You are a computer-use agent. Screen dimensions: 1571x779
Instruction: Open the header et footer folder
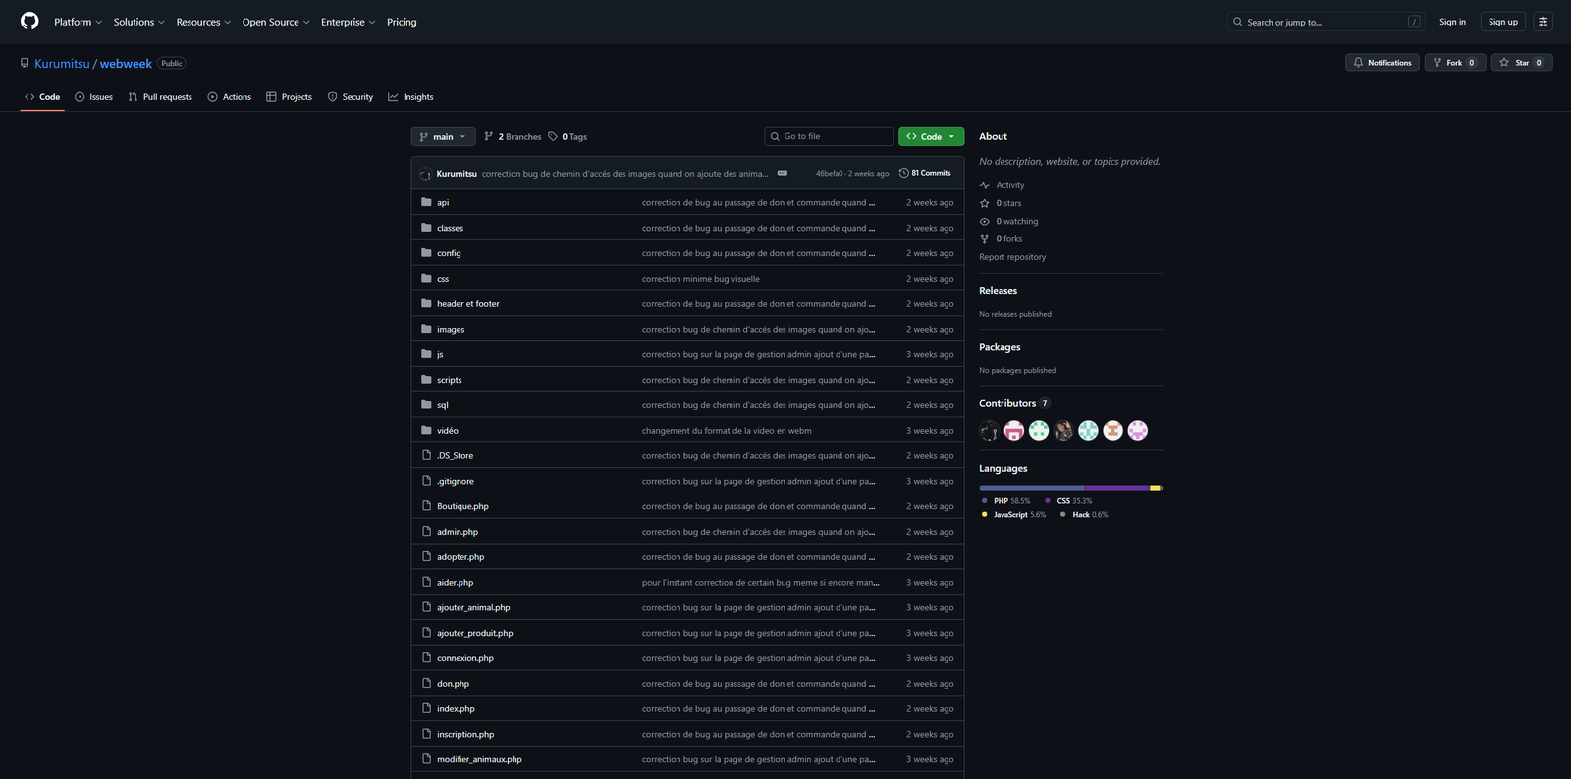[x=468, y=304]
